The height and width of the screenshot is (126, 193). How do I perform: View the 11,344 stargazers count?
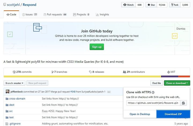click(162, 5)
